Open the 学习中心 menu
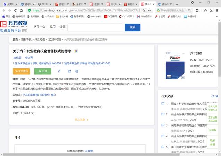This screenshot has height=156, width=221. pyautogui.click(x=39, y=26)
